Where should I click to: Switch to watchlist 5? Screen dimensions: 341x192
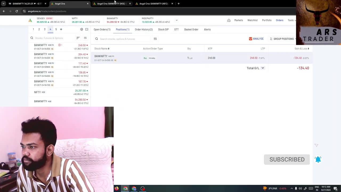click(x=56, y=29)
